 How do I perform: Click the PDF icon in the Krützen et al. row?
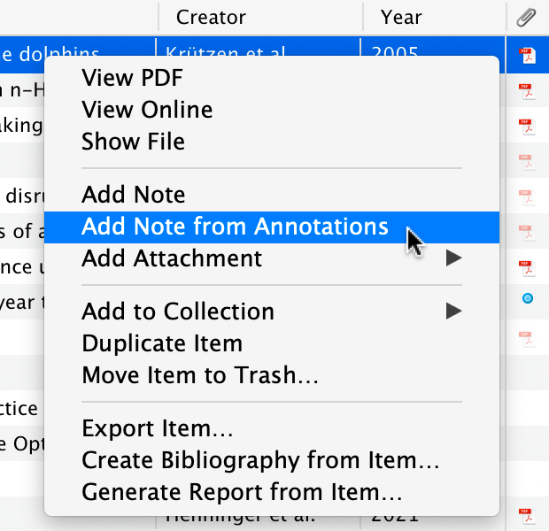[526, 56]
